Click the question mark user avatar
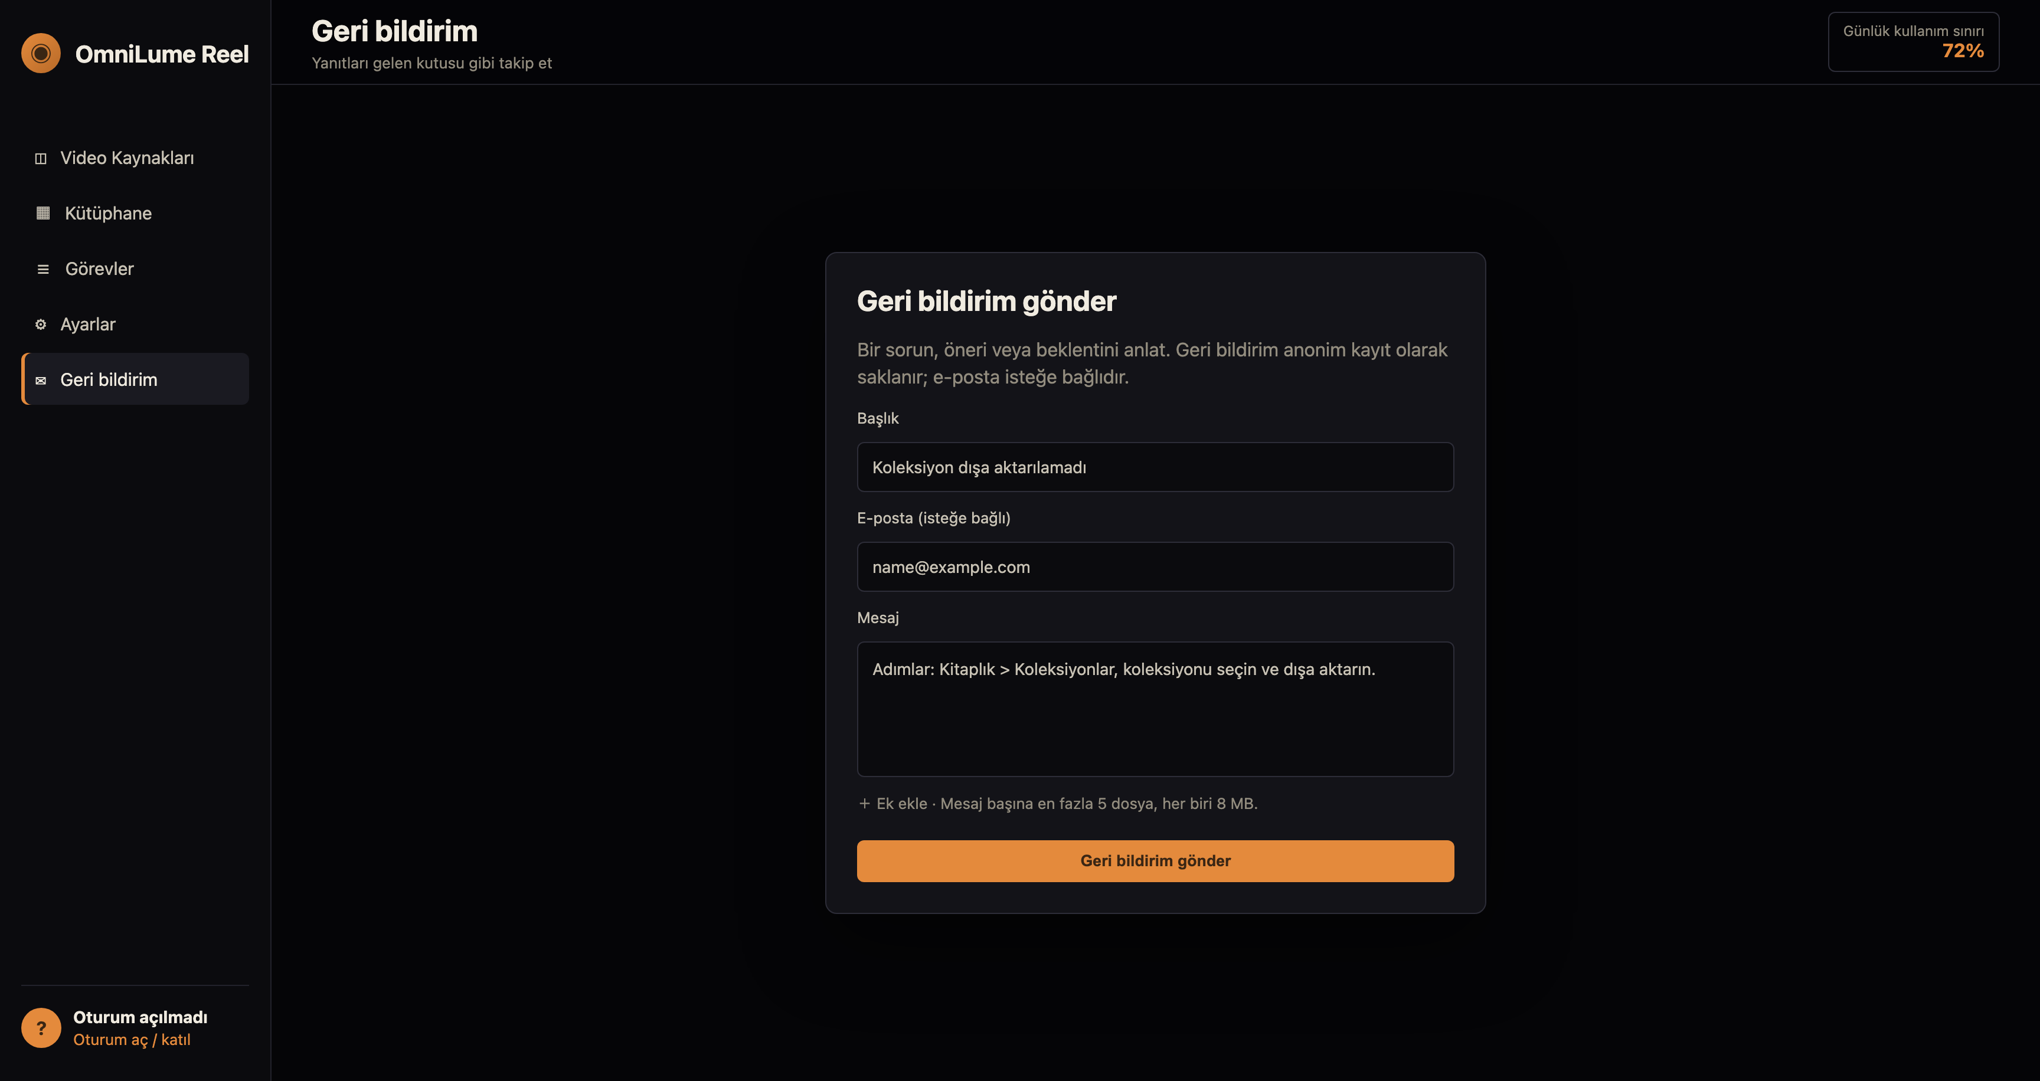Image resolution: width=2040 pixels, height=1081 pixels. click(41, 1028)
